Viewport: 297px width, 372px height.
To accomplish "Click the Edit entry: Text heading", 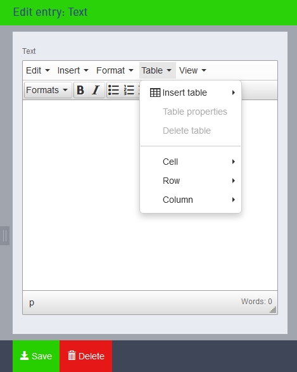I will tap(50, 12).
